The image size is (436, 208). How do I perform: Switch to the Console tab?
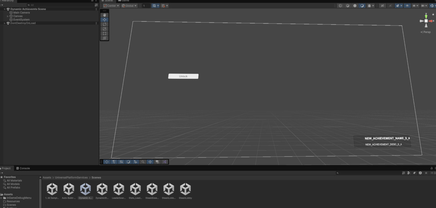point(25,168)
